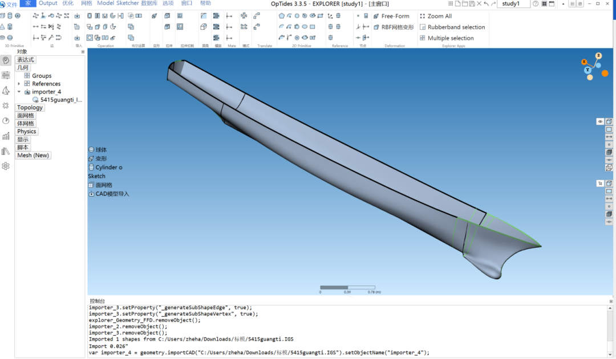Click the top fillet icon in 圆角 group
The image size is (616, 359).
(x=204, y=16)
